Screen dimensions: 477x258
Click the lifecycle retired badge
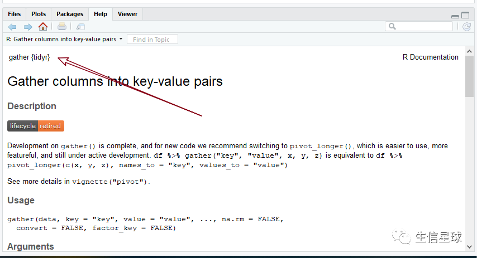point(36,126)
